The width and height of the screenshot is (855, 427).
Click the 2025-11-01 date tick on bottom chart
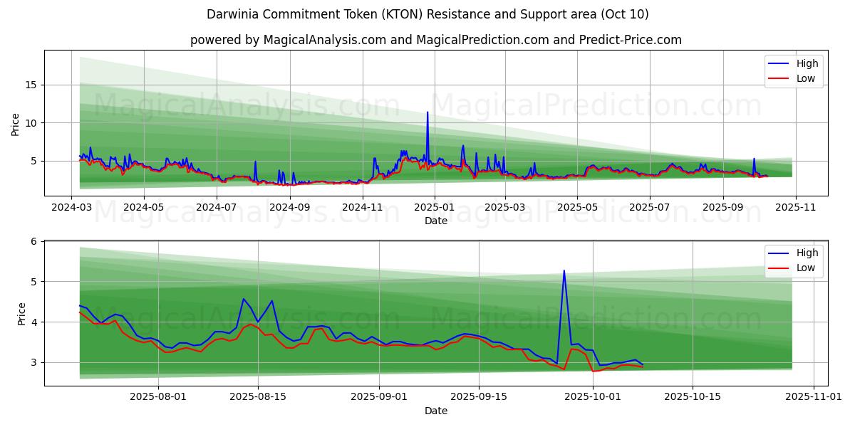pyautogui.click(x=813, y=398)
